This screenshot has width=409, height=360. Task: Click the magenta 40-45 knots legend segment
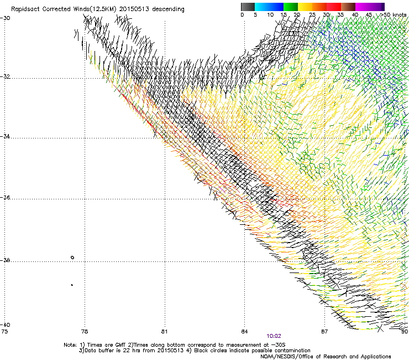363,7
